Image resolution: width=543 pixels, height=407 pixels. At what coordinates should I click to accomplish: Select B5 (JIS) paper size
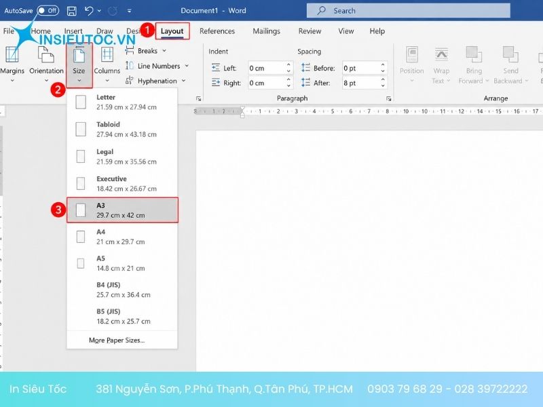pyautogui.click(x=122, y=316)
